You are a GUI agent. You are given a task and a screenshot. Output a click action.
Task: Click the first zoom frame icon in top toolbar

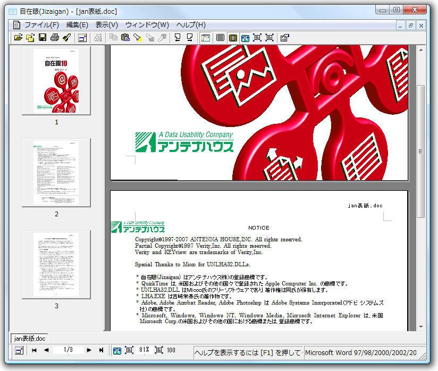tap(257, 37)
